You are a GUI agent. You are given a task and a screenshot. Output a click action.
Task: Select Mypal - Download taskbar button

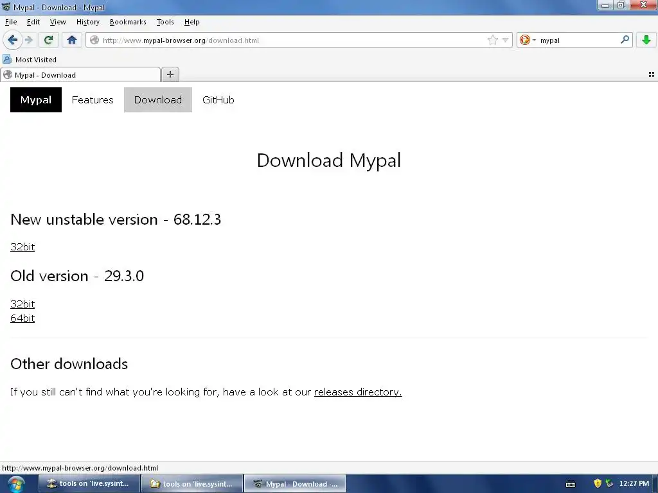point(296,484)
